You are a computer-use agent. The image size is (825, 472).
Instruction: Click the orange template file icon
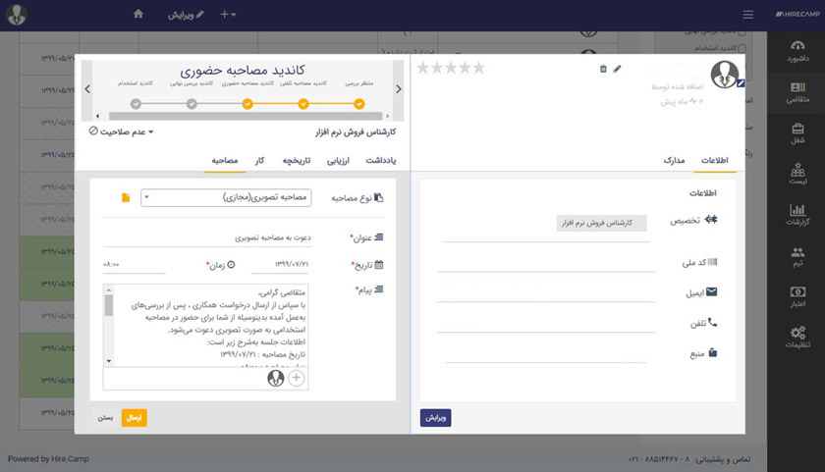coord(126,198)
